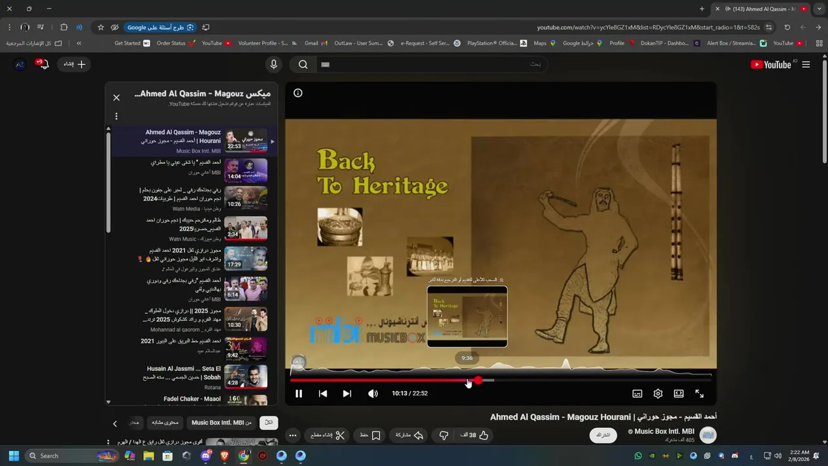Select the 'Music Box Intl. MBI من' chip
828x466 pixels.
[x=221, y=423]
